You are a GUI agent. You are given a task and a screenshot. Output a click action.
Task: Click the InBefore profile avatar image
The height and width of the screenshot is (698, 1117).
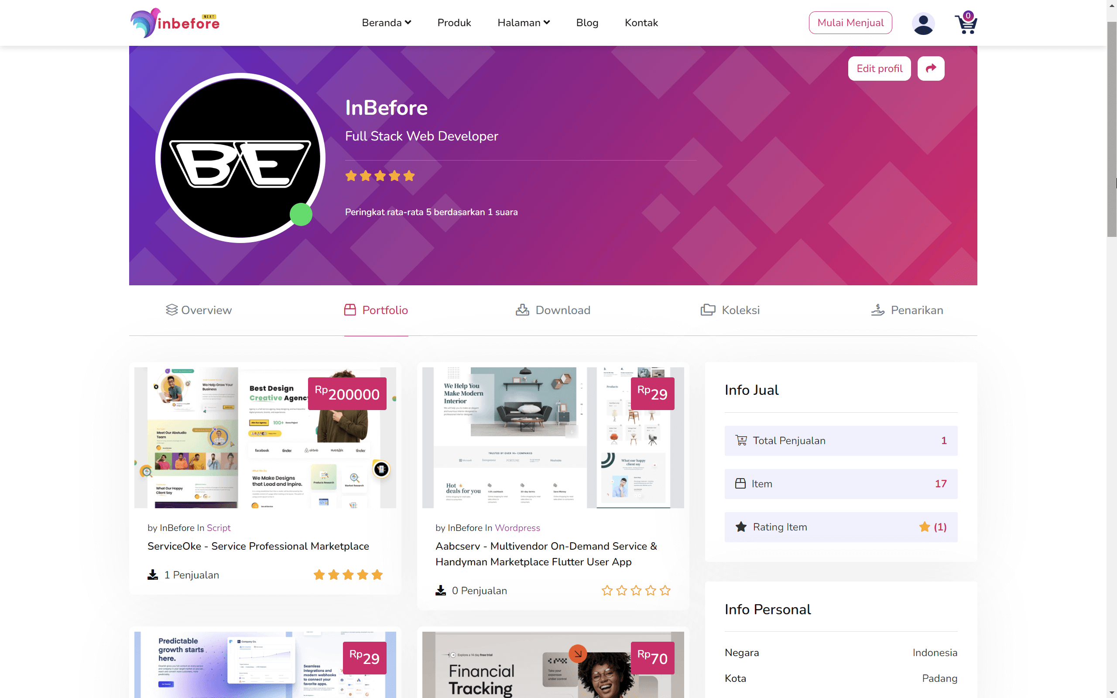click(240, 158)
